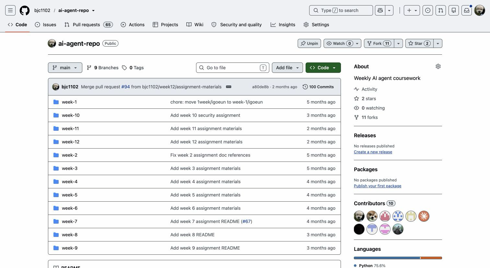Open the issues icon in header
490x268 pixels.
click(428, 10)
